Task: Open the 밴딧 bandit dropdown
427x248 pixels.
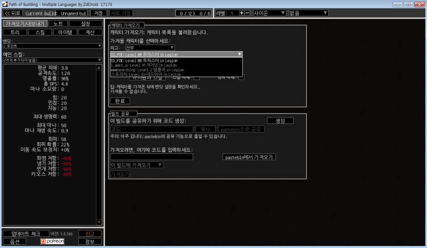Action: [52, 46]
